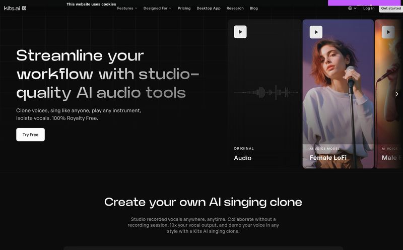Go to the Desktop App page
This screenshot has width=403, height=250.
click(x=209, y=8)
